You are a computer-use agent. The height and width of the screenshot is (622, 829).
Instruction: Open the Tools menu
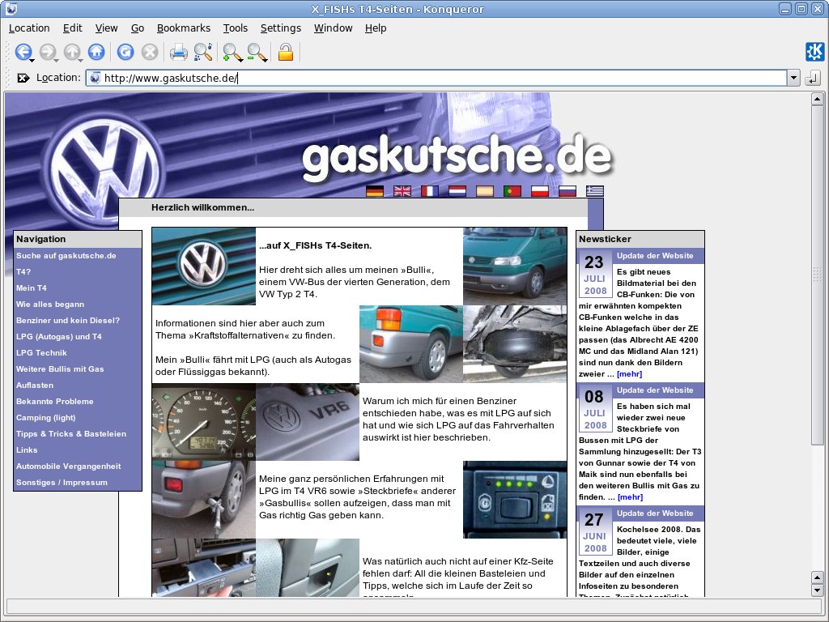point(236,28)
